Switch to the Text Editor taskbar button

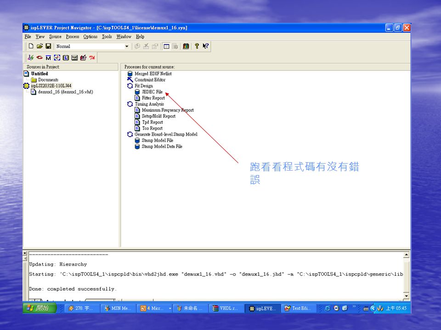point(299,308)
